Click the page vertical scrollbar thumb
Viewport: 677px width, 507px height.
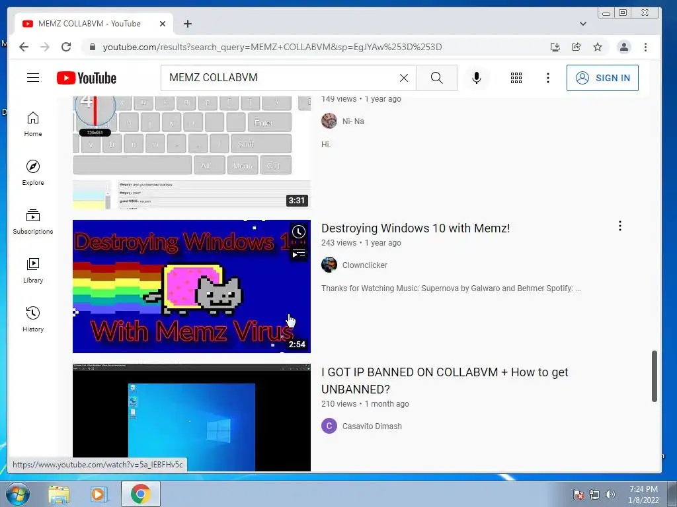(655, 376)
